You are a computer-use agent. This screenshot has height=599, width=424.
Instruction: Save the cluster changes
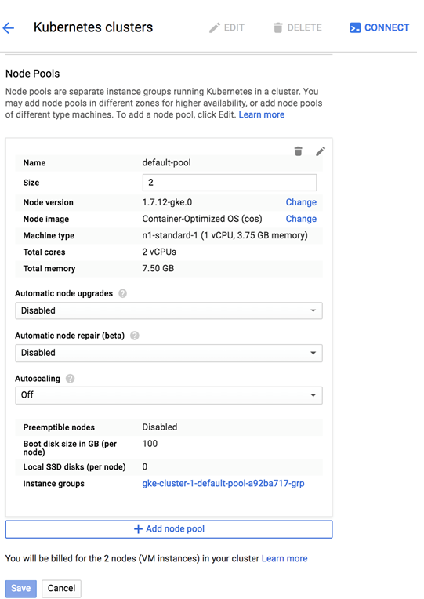click(21, 588)
